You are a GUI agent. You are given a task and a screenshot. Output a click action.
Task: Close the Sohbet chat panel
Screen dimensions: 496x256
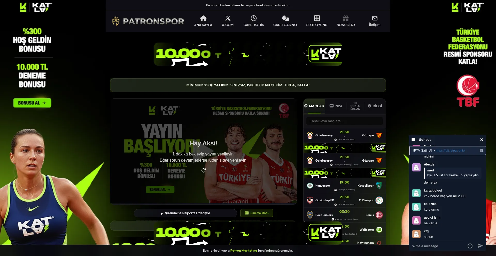pyautogui.click(x=482, y=140)
